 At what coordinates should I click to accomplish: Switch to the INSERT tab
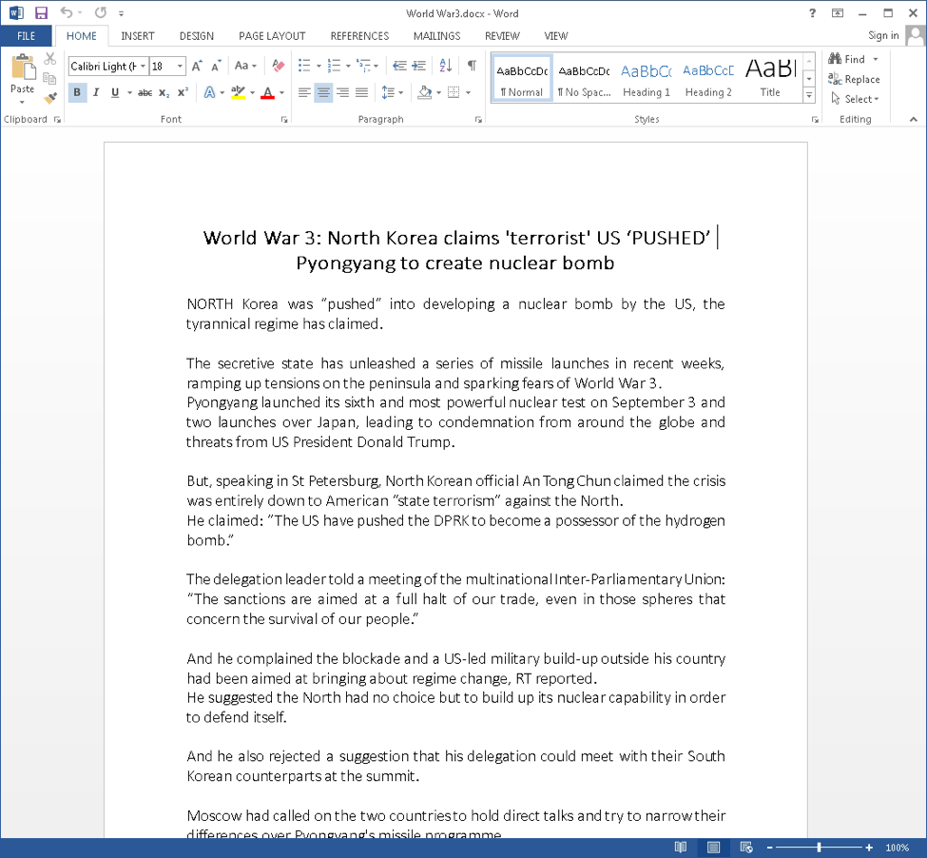[x=138, y=36]
